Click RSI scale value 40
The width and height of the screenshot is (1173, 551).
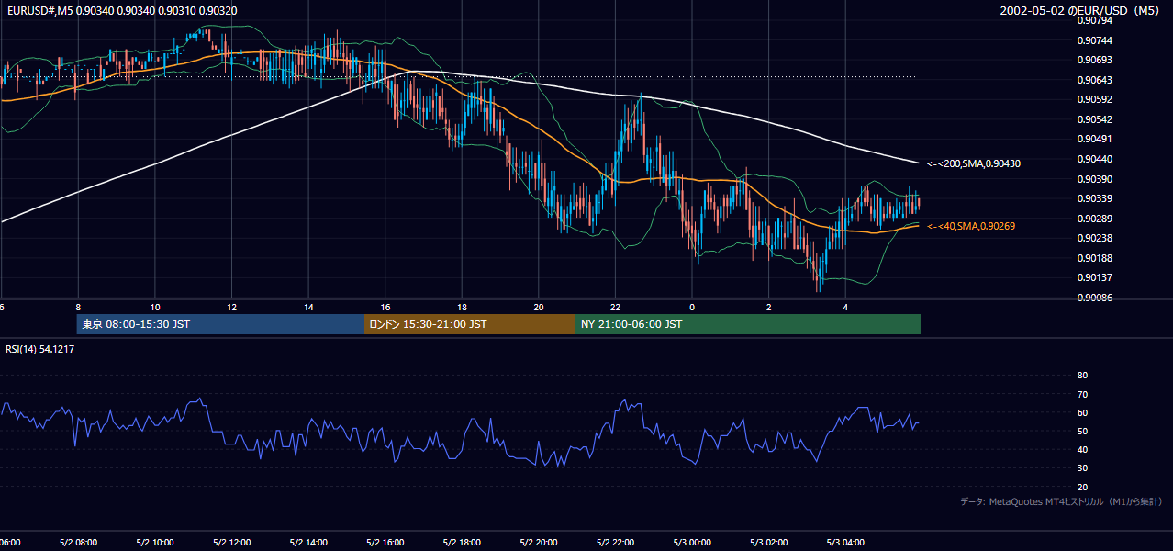pos(1082,449)
